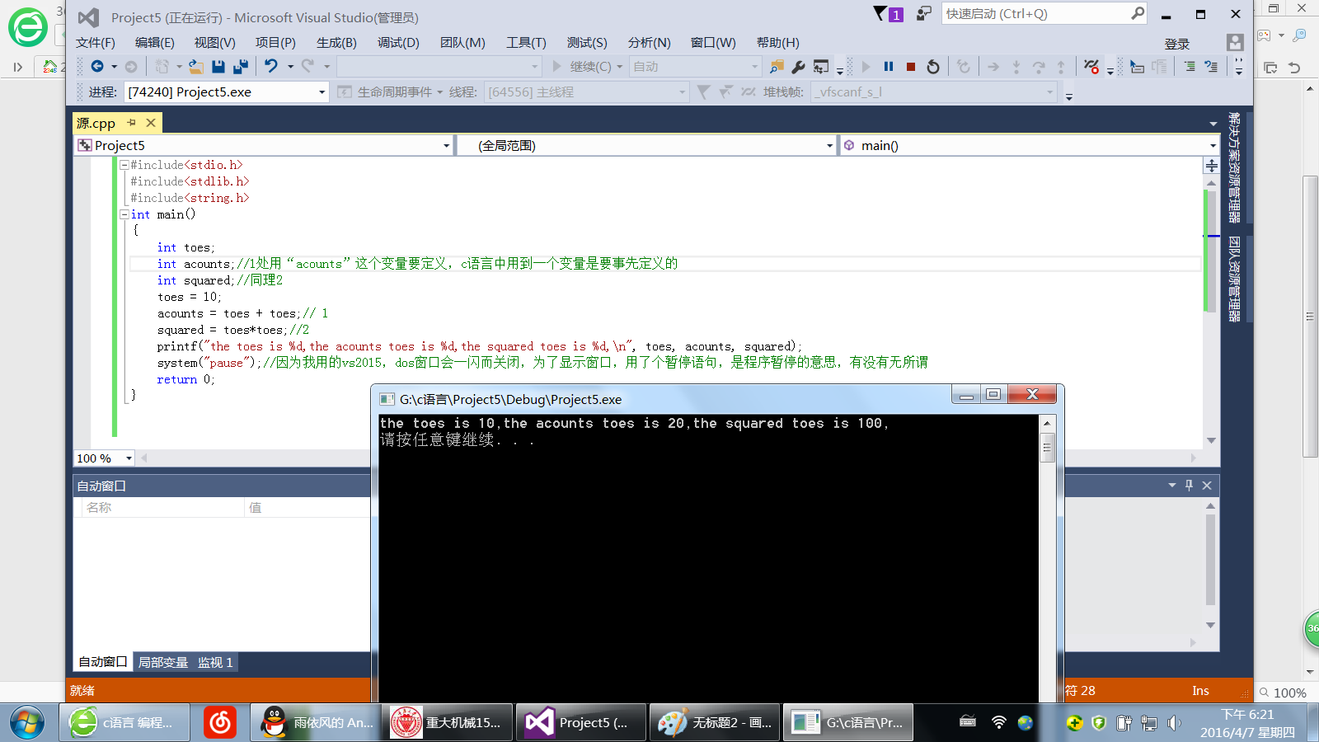This screenshot has height=742, width=1319.
Task: Open the (全局范围) dropdown
Action: point(829,146)
